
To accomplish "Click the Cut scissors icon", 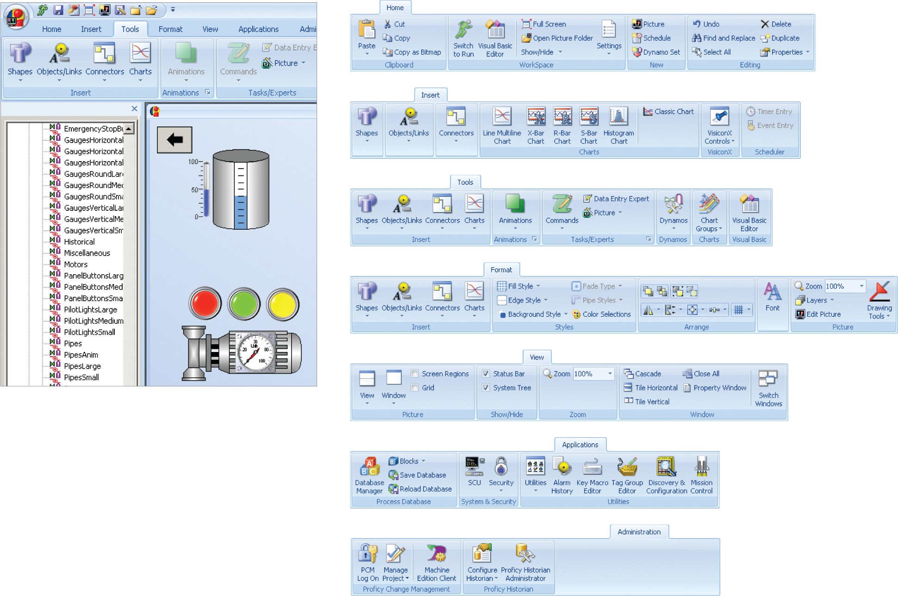I will [387, 24].
